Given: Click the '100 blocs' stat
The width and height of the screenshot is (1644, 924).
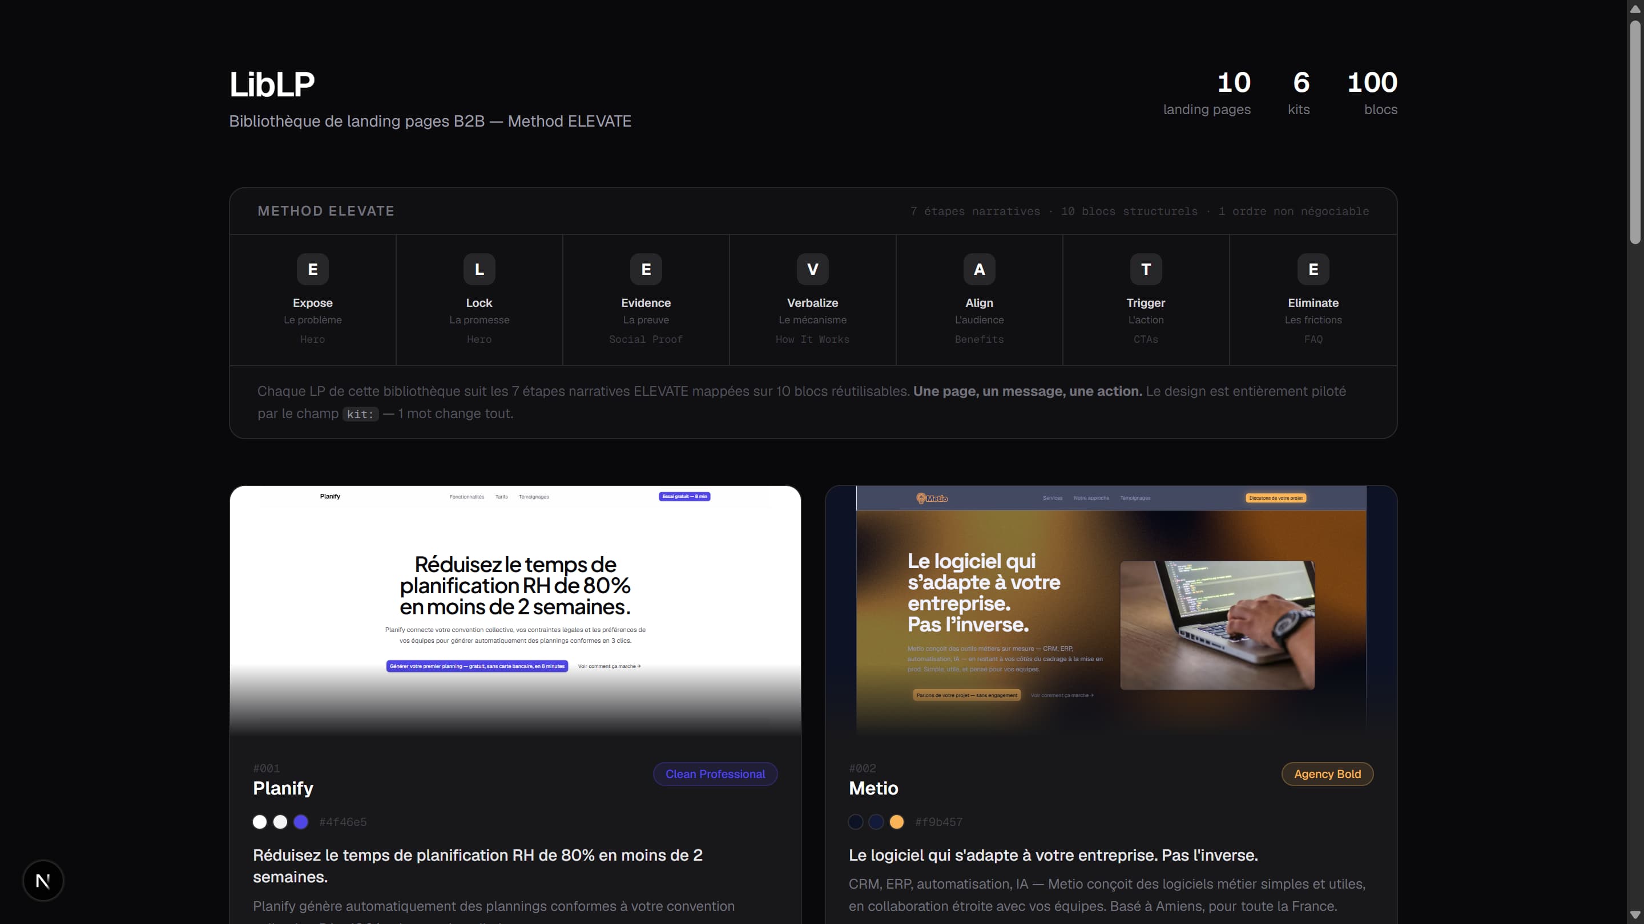Looking at the screenshot, I should 1372,93.
